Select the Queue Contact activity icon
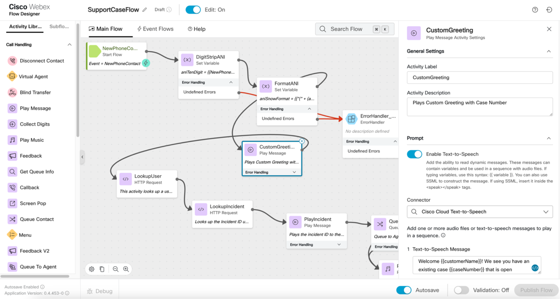 tap(12, 219)
